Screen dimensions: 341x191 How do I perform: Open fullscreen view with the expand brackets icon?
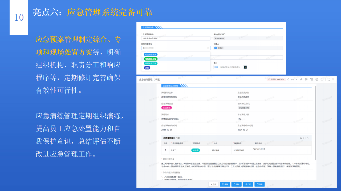[328, 79]
